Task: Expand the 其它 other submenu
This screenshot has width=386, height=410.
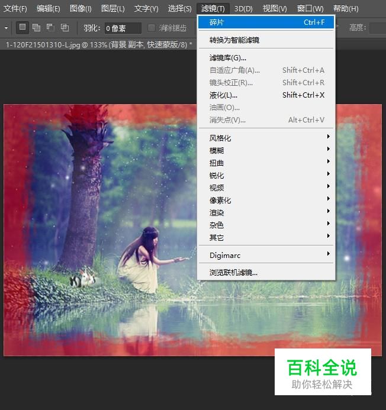Action: (266, 237)
